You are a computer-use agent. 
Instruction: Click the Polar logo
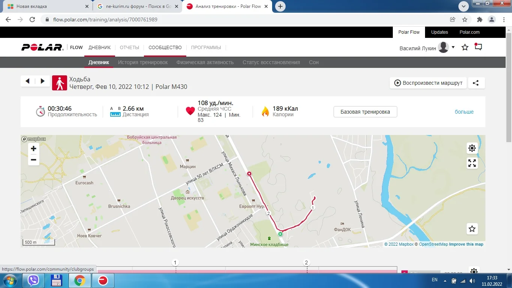tap(42, 48)
